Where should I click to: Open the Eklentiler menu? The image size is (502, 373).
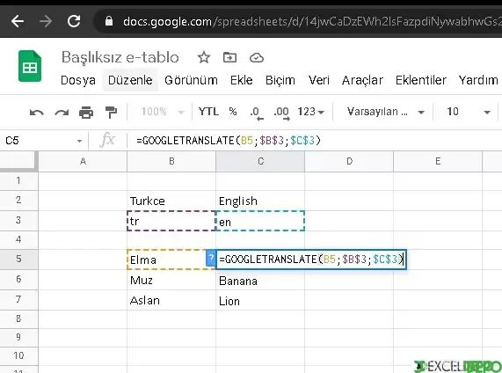[x=421, y=80]
